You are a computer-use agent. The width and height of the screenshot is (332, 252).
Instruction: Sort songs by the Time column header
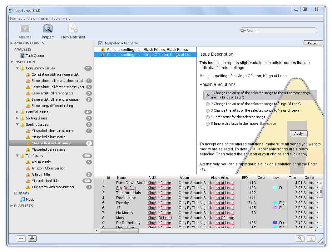click(295, 178)
